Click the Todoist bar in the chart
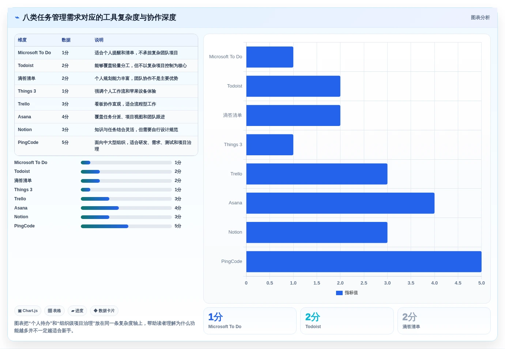The height and width of the screenshot is (349, 505). click(293, 86)
